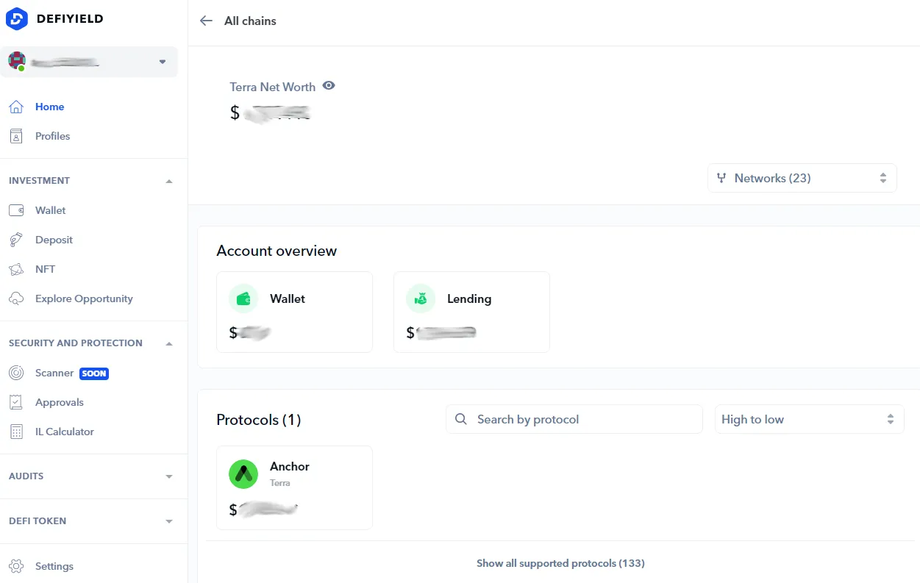Open Profiles menu item

[53, 136]
